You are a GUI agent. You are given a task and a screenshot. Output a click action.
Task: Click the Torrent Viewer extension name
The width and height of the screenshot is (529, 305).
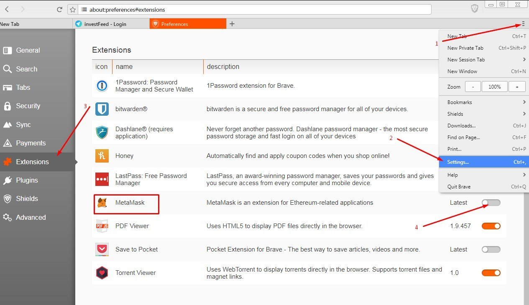click(x=135, y=273)
